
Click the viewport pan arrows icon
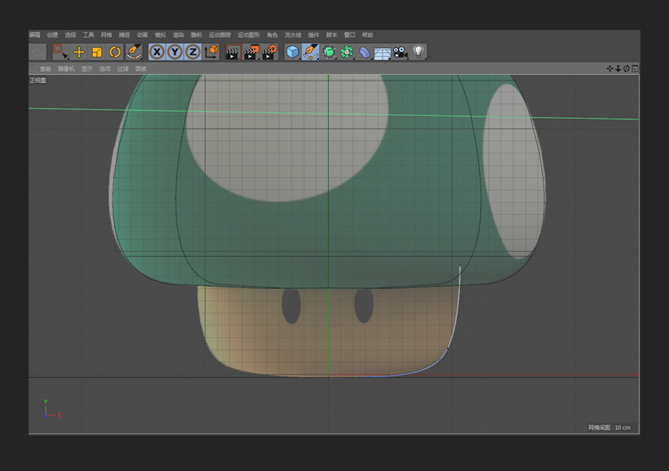(x=610, y=68)
